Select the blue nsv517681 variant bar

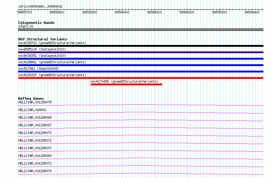141,72
